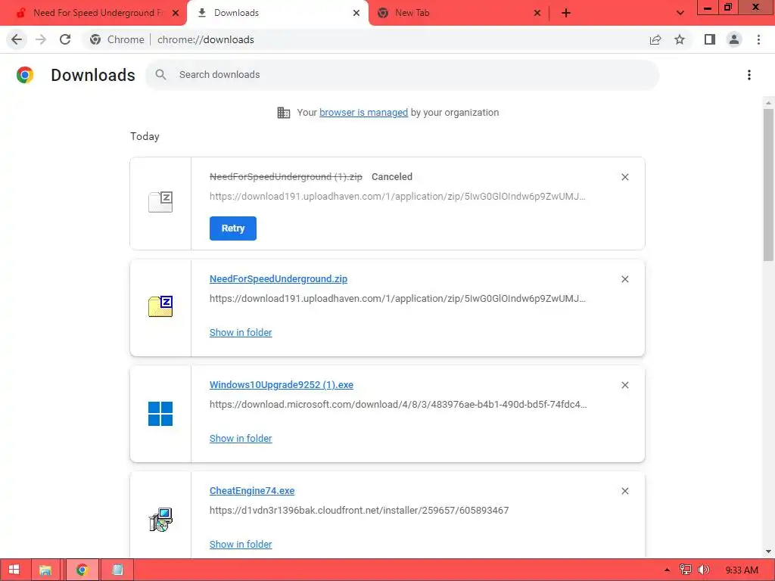Click the Windows10Upgrade9252 file icon
The image size is (775, 581).
pyautogui.click(x=160, y=414)
